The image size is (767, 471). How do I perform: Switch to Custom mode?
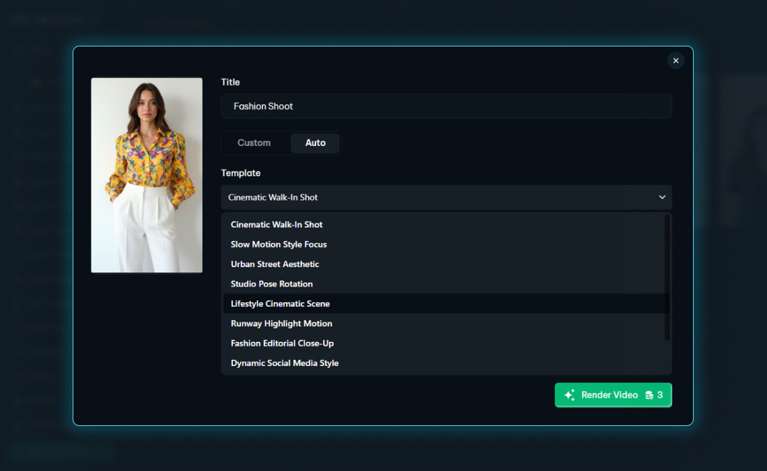tap(254, 143)
